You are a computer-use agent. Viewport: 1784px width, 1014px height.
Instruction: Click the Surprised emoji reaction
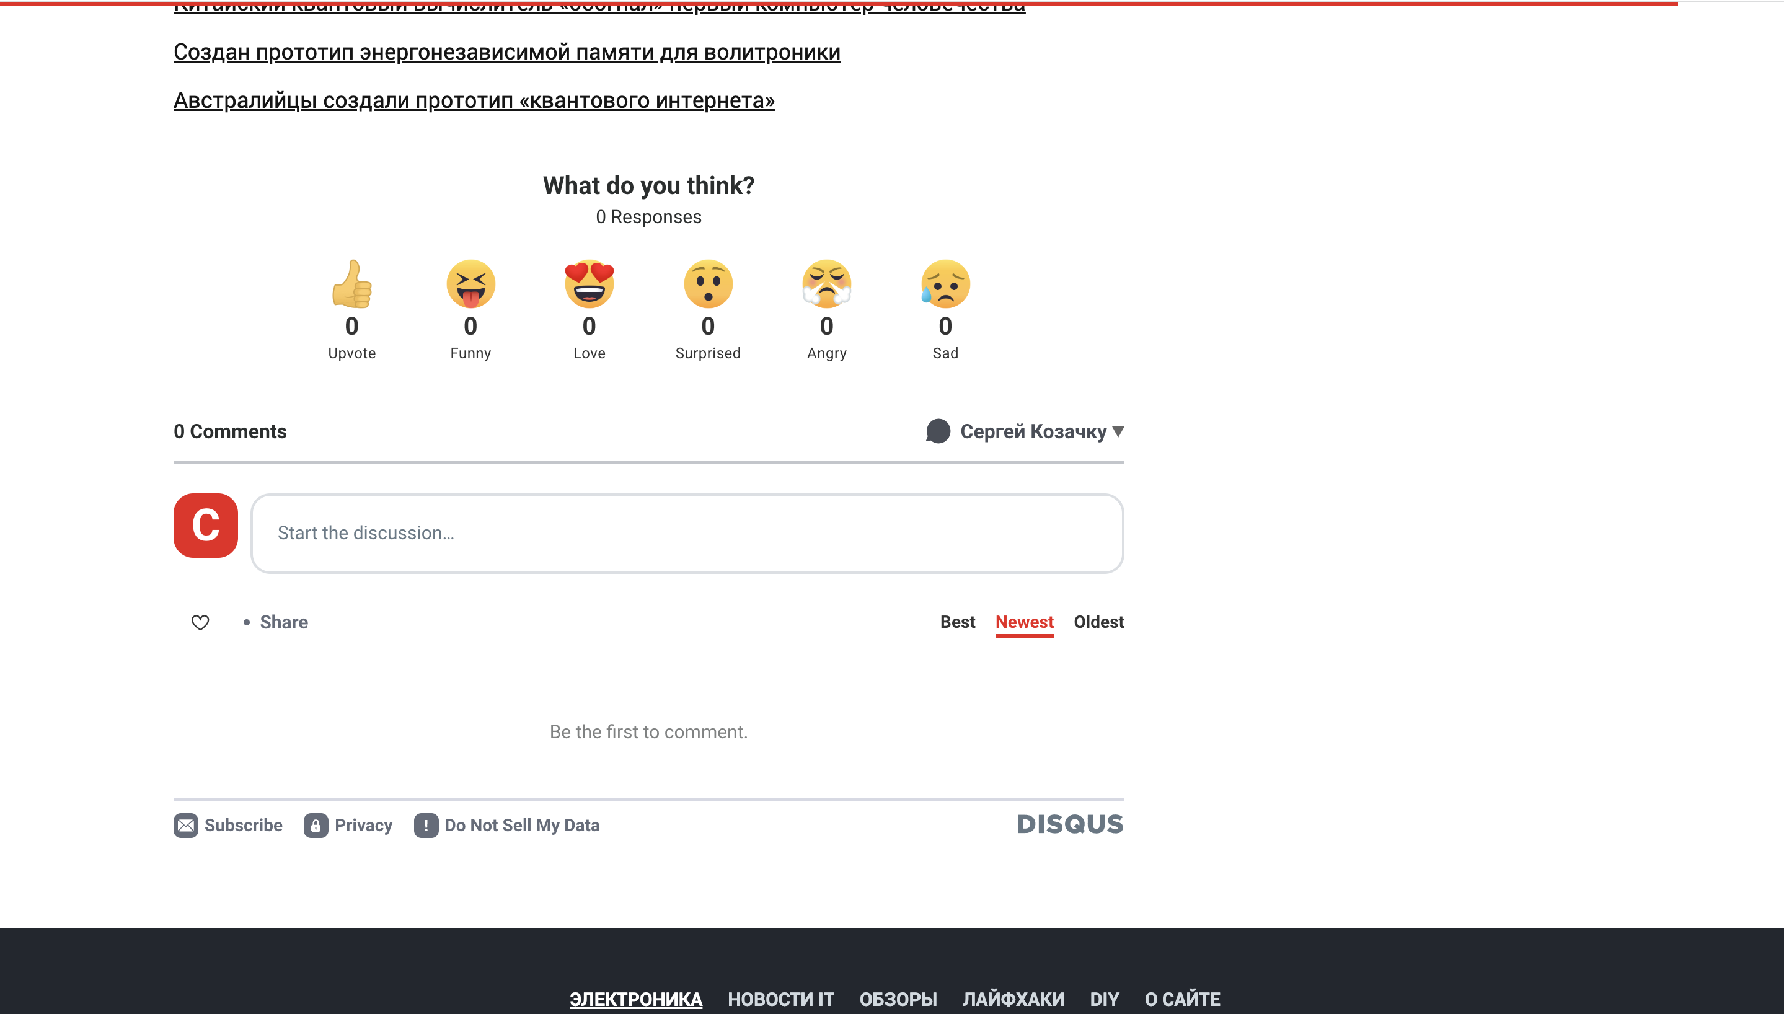pos(707,284)
